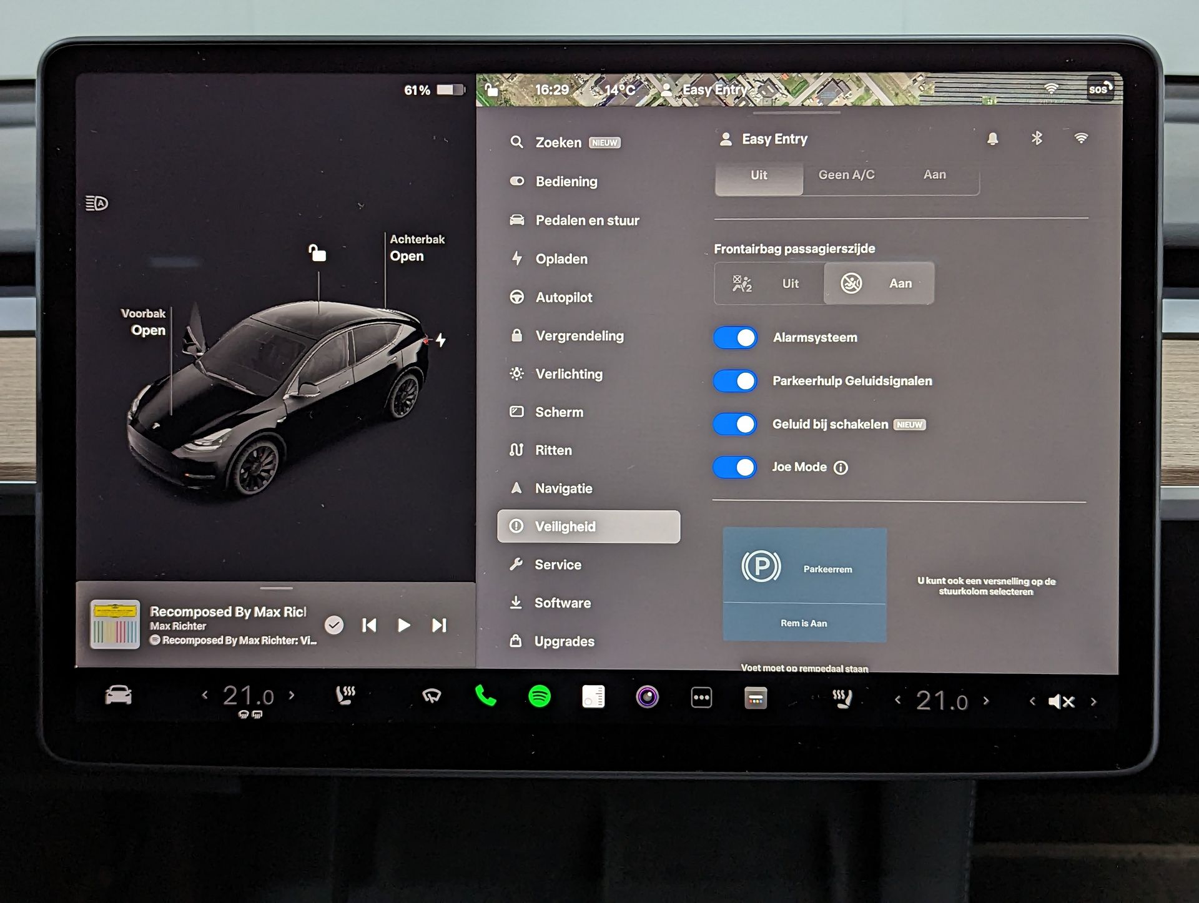1199x903 pixels.
Task: Toggle Parkeerhulp Geluidsignalen switch
Action: coord(735,381)
